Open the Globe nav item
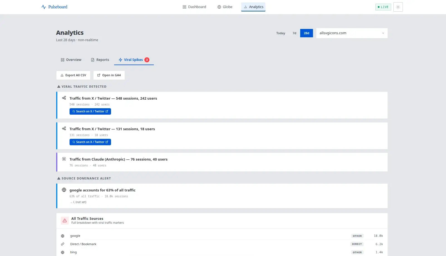446x256 pixels. (x=225, y=7)
